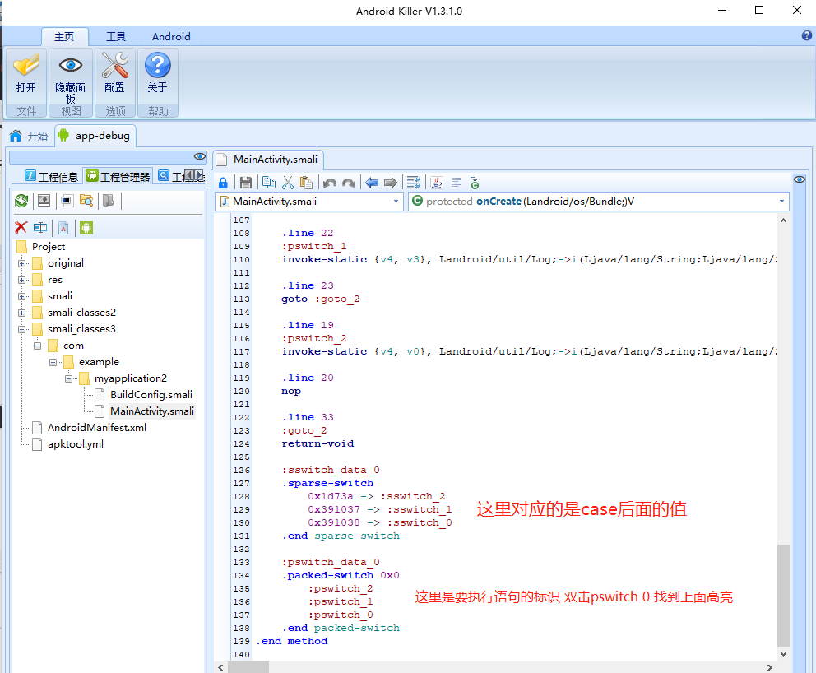The width and height of the screenshot is (816, 673).
Task: Collapse the smali_classes3 folder node
Action: pyautogui.click(x=21, y=329)
